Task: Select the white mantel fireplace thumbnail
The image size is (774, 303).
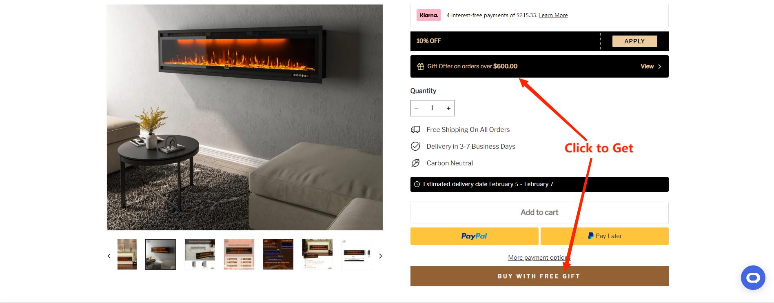Action: pos(127,254)
